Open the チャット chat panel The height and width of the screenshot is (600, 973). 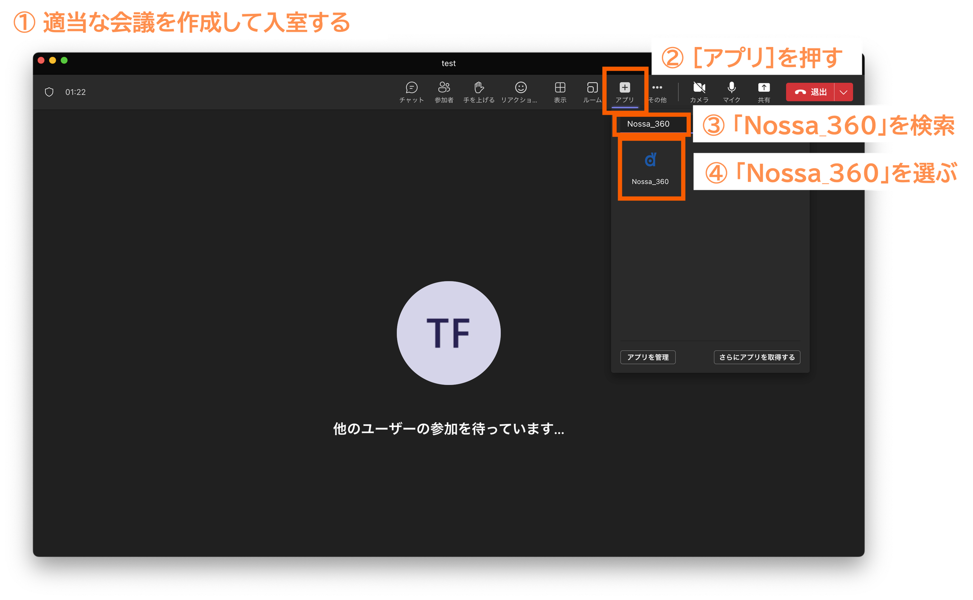[411, 92]
